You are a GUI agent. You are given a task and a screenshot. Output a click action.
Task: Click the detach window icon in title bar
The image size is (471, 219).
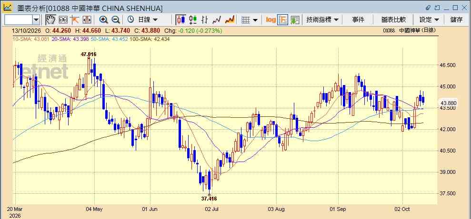point(437,8)
